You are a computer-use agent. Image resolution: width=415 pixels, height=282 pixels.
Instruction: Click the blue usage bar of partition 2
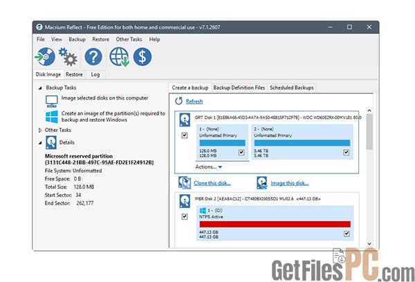[302, 143]
